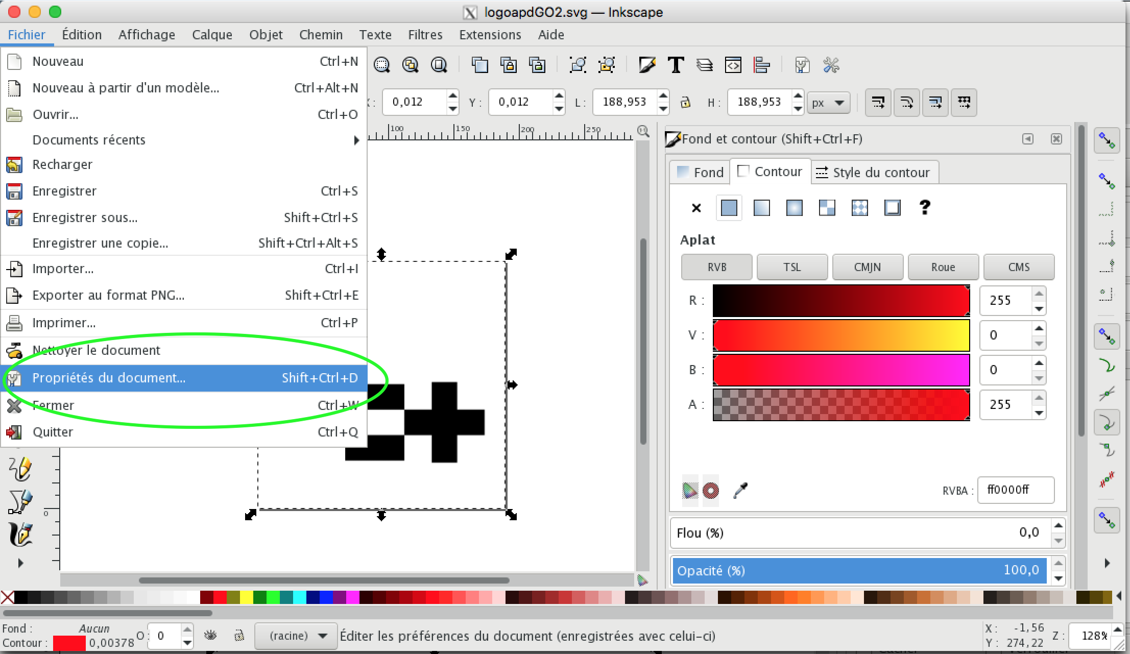Click the RVBA hex color field
The image size is (1130, 654).
(1016, 490)
